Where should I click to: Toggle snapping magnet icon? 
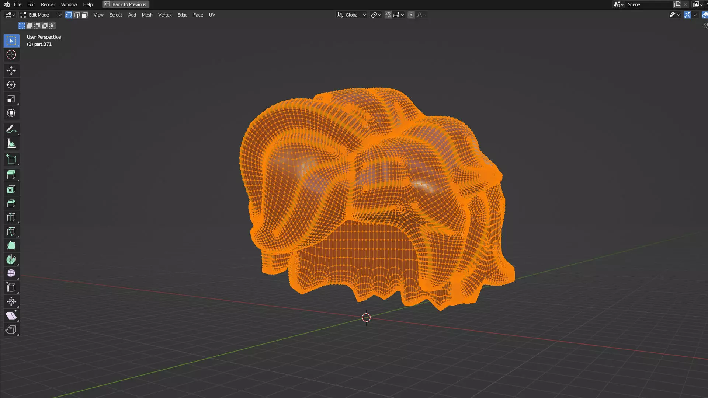click(388, 15)
